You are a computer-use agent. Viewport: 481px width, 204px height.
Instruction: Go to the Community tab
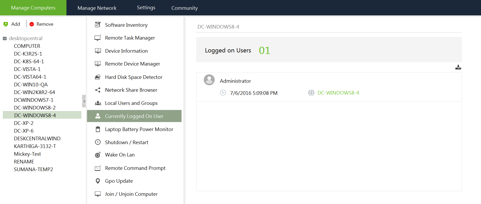click(185, 8)
